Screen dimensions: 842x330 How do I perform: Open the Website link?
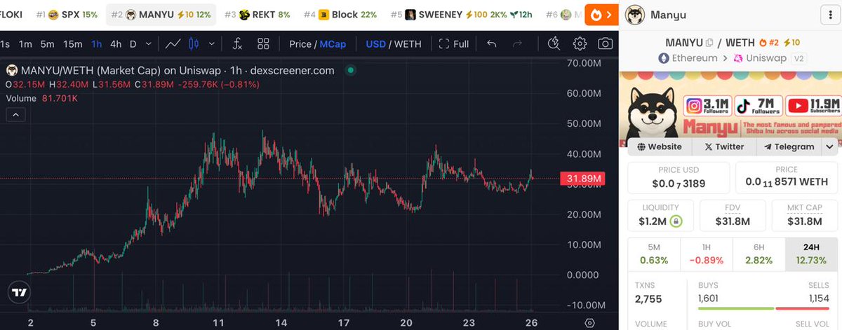659,146
